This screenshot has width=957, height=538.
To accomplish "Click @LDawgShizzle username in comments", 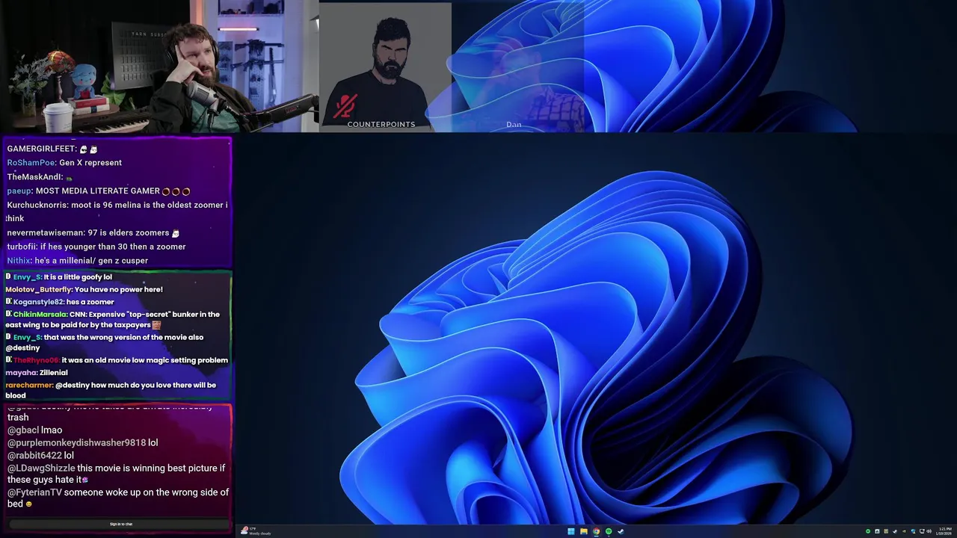I will (41, 468).
